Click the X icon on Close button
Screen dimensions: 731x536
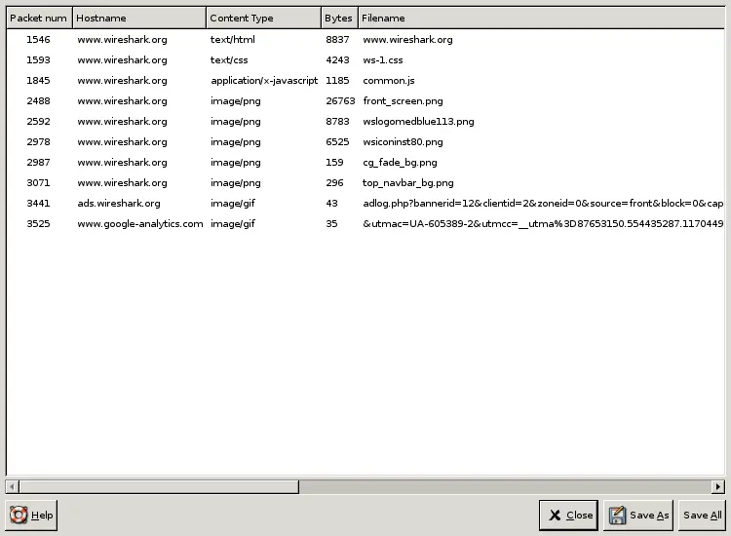coord(554,516)
